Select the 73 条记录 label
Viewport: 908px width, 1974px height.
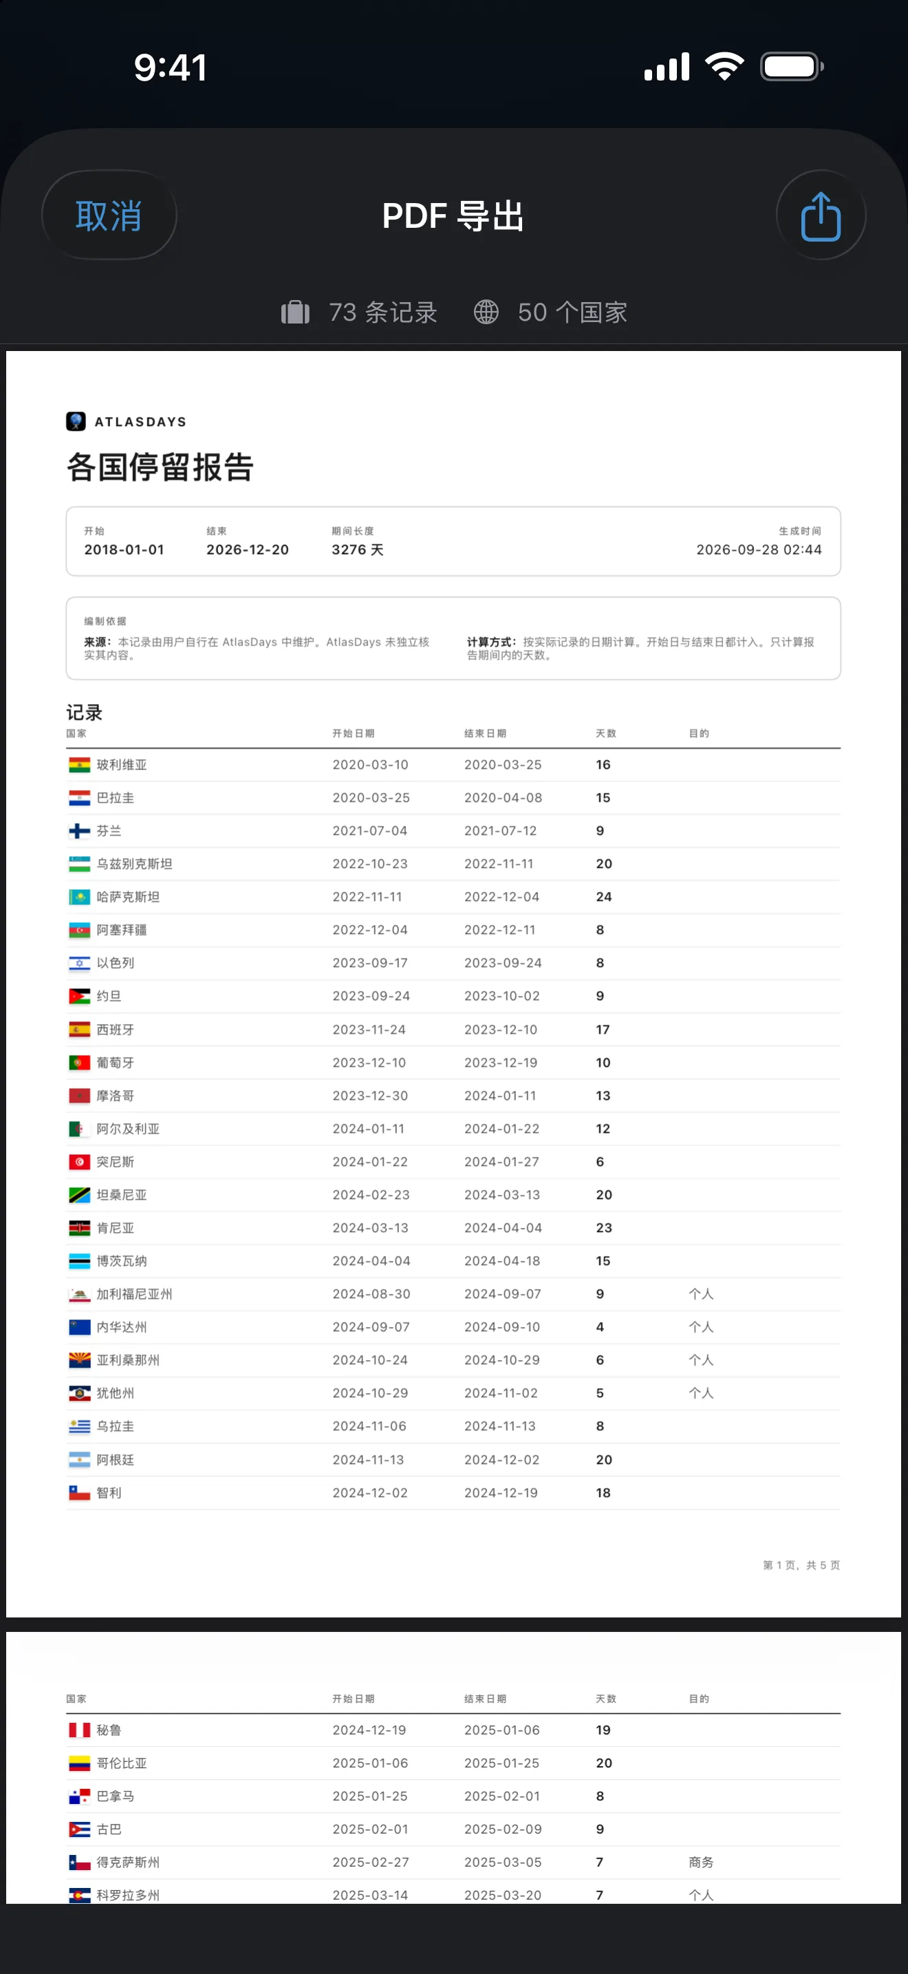(x=382, y=312)
